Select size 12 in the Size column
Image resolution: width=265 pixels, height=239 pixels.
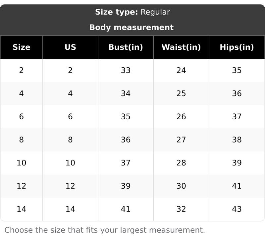22,186
